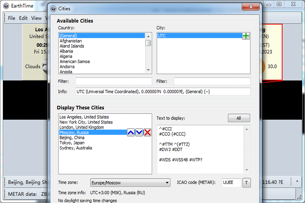
Task: Click the T button beside ICAO code
Action: pos(247,183)
